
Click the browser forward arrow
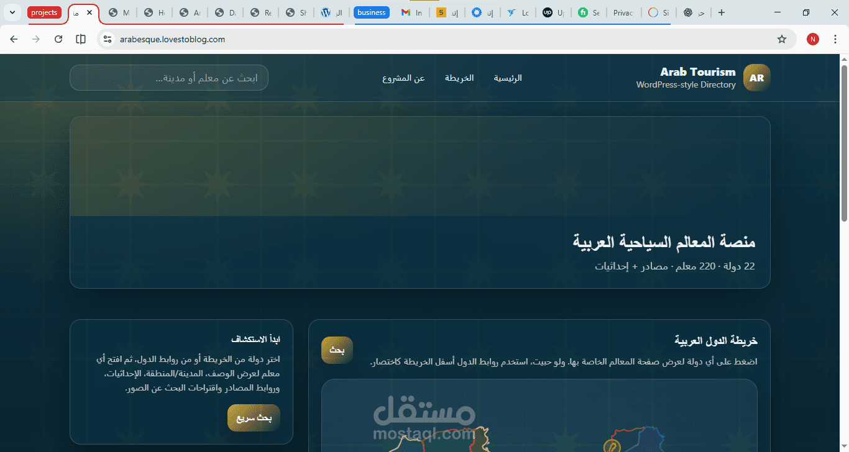tap(36, 39)
